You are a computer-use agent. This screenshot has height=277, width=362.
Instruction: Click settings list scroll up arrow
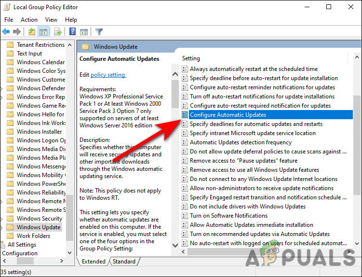tap(357, 57)
